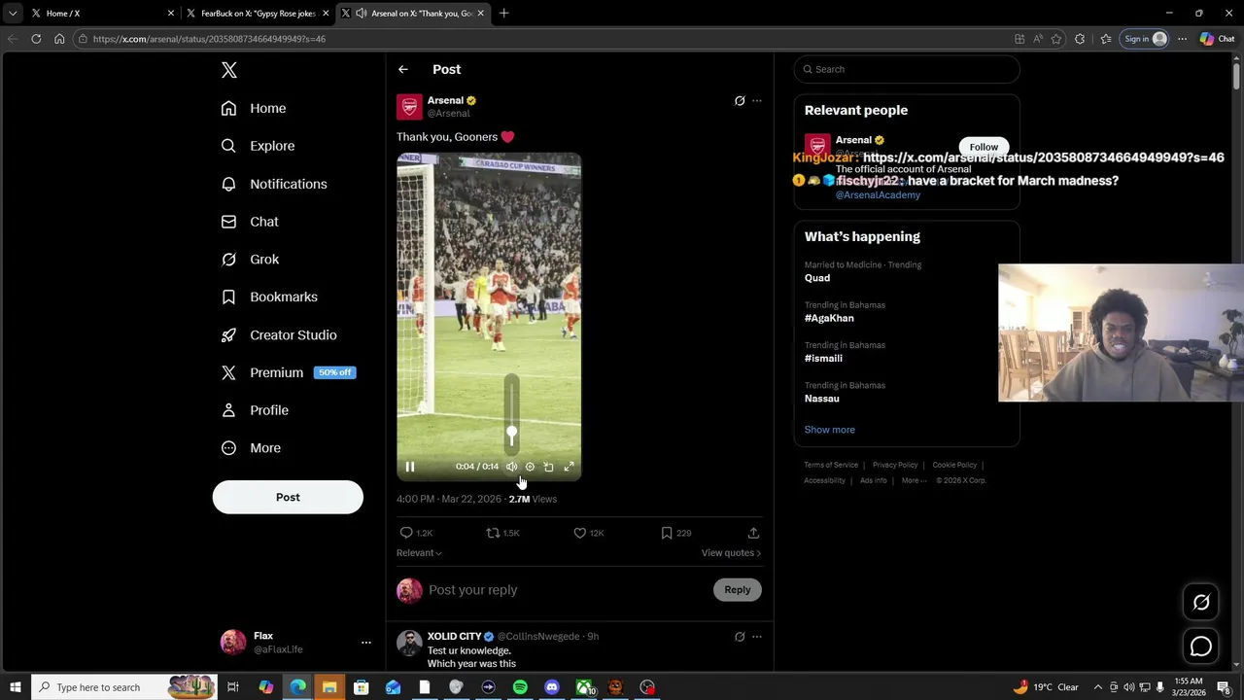The width and height of the screenshot is (1244, 700).
Task: Click the browser home button
Action: pyautogui.click(x=59, y=39)
